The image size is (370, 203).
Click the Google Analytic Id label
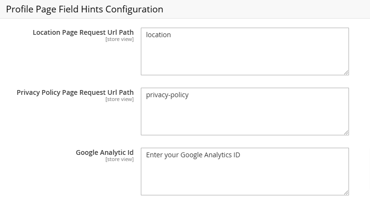105,152
